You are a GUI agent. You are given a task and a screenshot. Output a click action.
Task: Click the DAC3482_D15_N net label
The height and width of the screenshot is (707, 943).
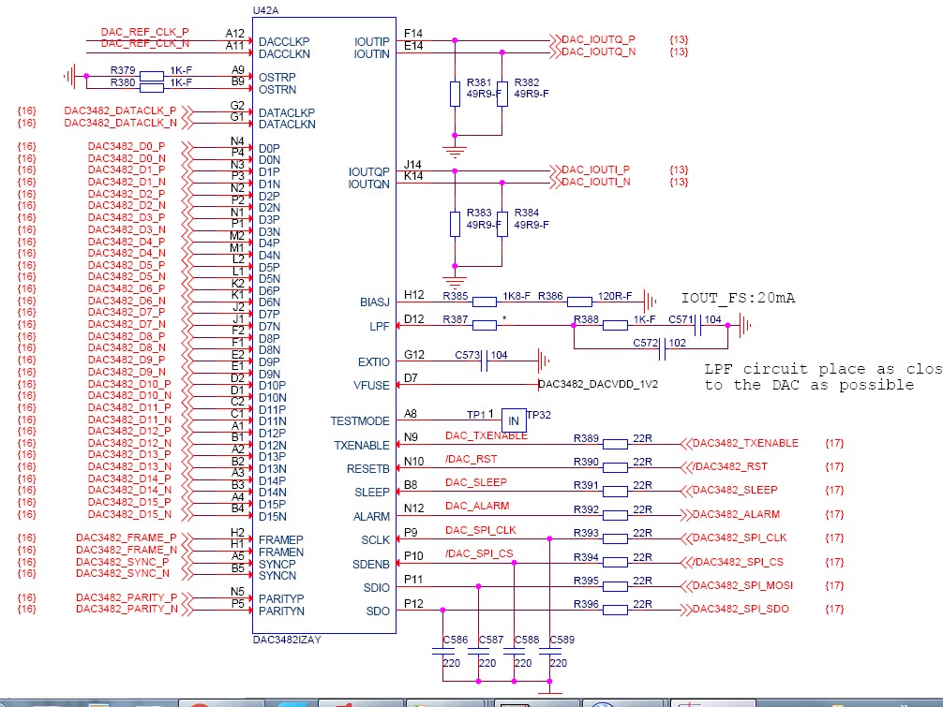[x=129, y=515]
